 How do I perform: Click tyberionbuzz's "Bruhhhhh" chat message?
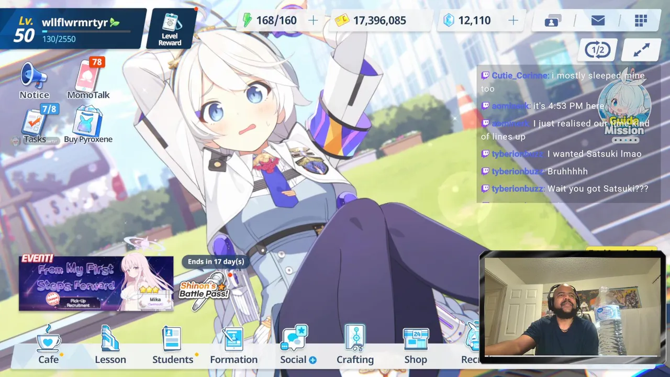point(567,171)
